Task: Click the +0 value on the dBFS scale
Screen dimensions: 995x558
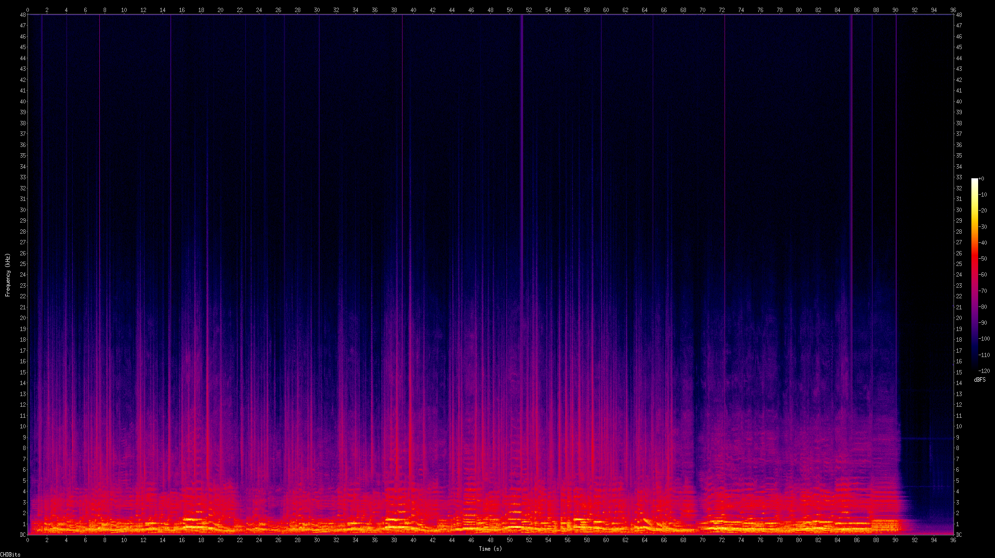Action: tap(982, 179)
